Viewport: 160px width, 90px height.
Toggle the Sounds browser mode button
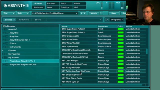point(9,20)
